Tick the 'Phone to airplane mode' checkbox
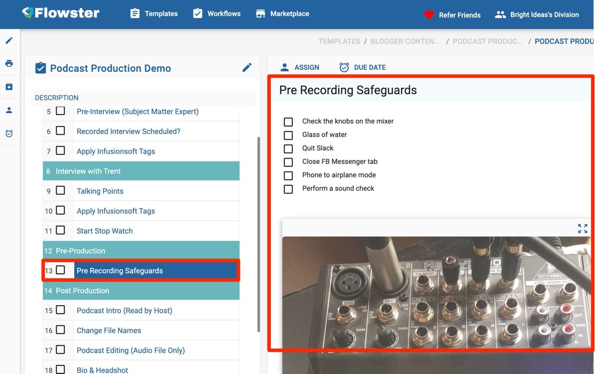The height and width of the screenshot is (374, 605). pos(288,175)
